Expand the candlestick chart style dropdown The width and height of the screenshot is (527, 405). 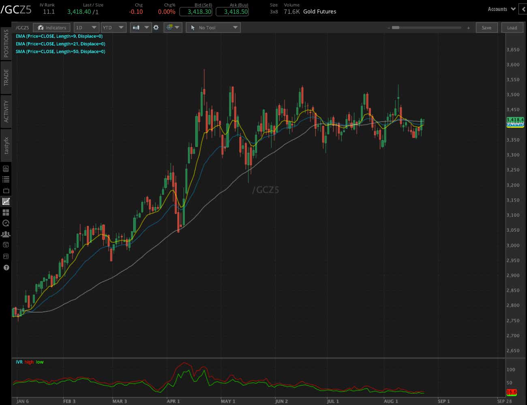[x=140, y=28]
